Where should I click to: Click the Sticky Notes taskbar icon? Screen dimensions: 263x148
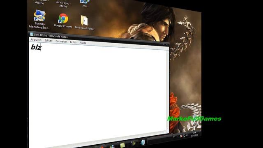coord(122,145)
